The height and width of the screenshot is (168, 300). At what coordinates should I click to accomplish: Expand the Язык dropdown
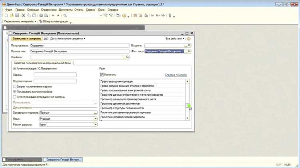95,119
